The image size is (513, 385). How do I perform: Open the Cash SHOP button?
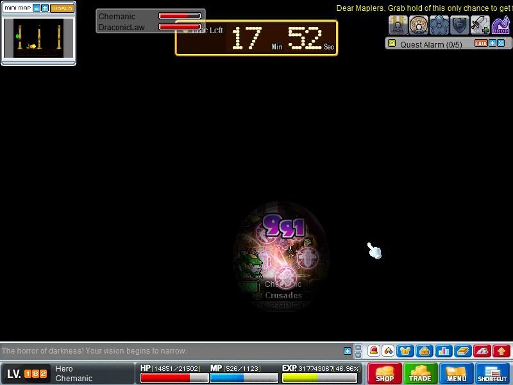[x=384, y=373]
